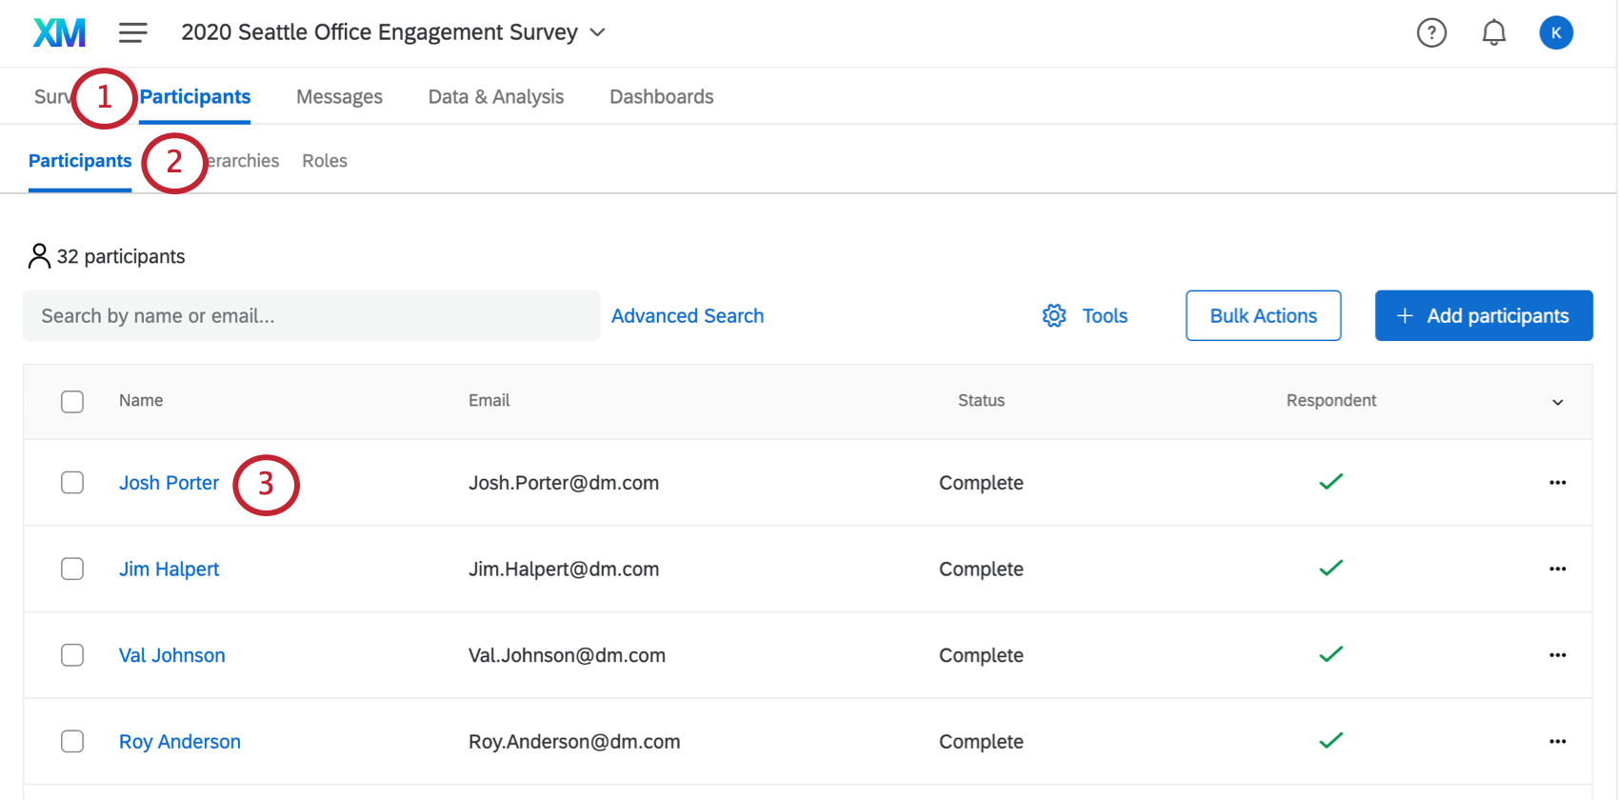Screen dimensions: 1619x800
Task: Open more options for Val Johnson row
Action: (x=1557, y=655)
